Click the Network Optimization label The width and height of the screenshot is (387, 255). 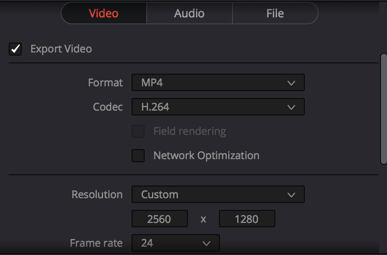coord(206,156)
